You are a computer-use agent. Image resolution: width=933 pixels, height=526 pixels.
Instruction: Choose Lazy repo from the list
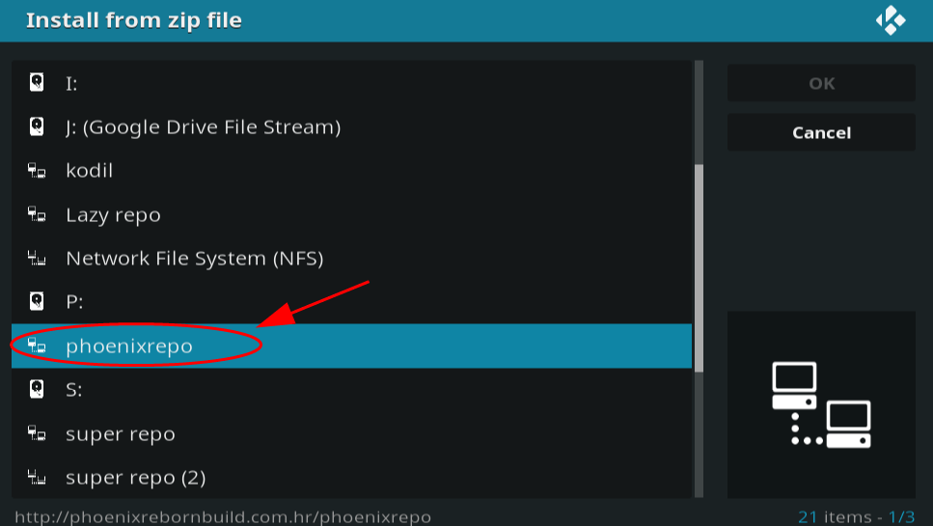click(x=351, y=214)
